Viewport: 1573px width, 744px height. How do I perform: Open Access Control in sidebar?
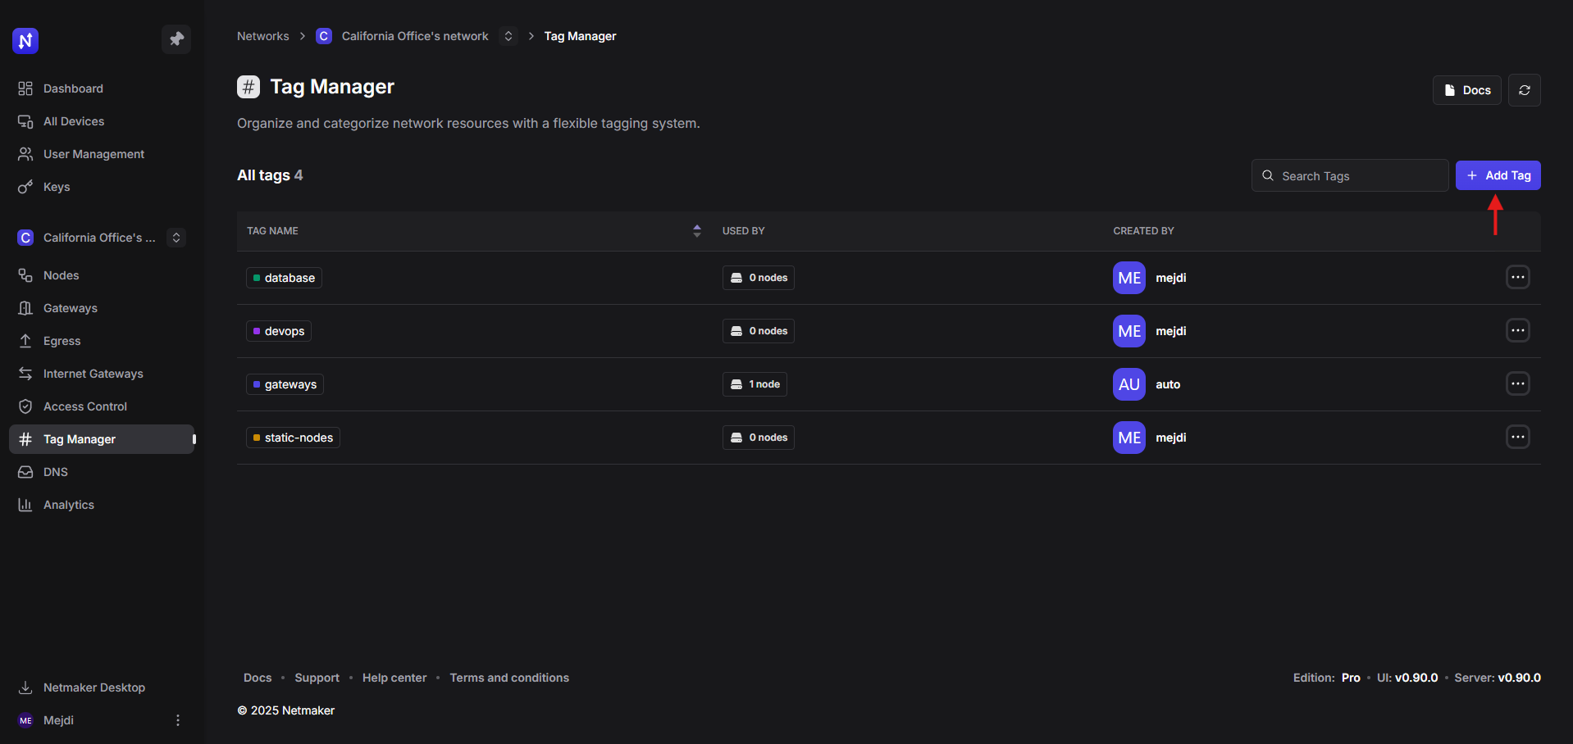pyautogui.click(x=84, y=406)
